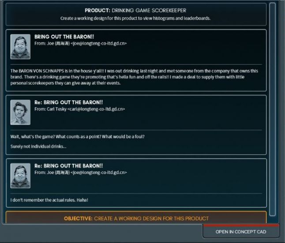Click the 'BRING OUT THE BARON!!' email subject
Viewport: 285px width, 243px height.
click(x=64, y=37)
